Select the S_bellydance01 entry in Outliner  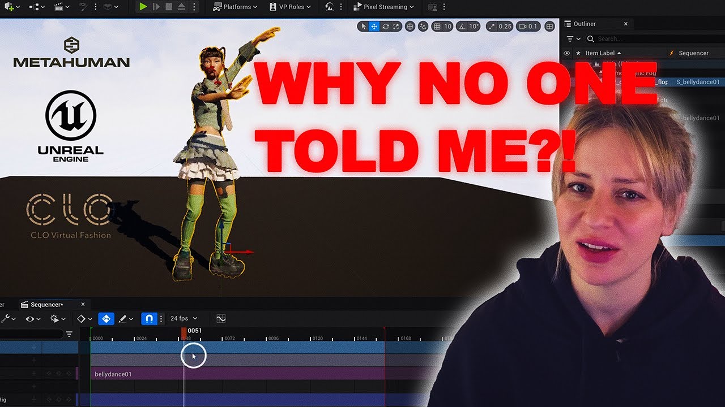tap(698, 82)
